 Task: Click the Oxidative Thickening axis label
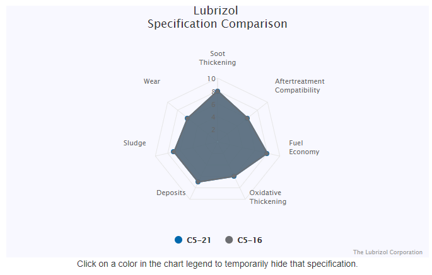(x=267, y=197)
